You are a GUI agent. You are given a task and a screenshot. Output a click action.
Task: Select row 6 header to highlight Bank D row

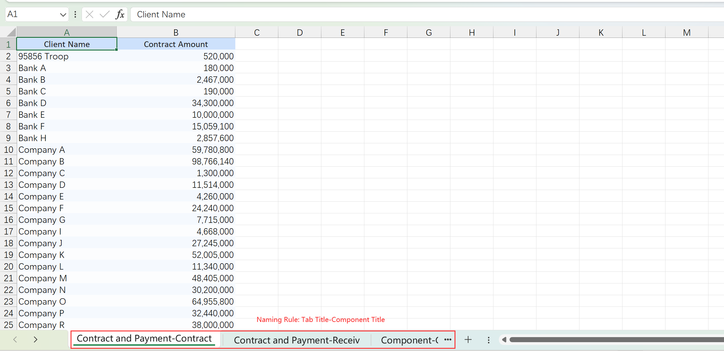(8, 103)
